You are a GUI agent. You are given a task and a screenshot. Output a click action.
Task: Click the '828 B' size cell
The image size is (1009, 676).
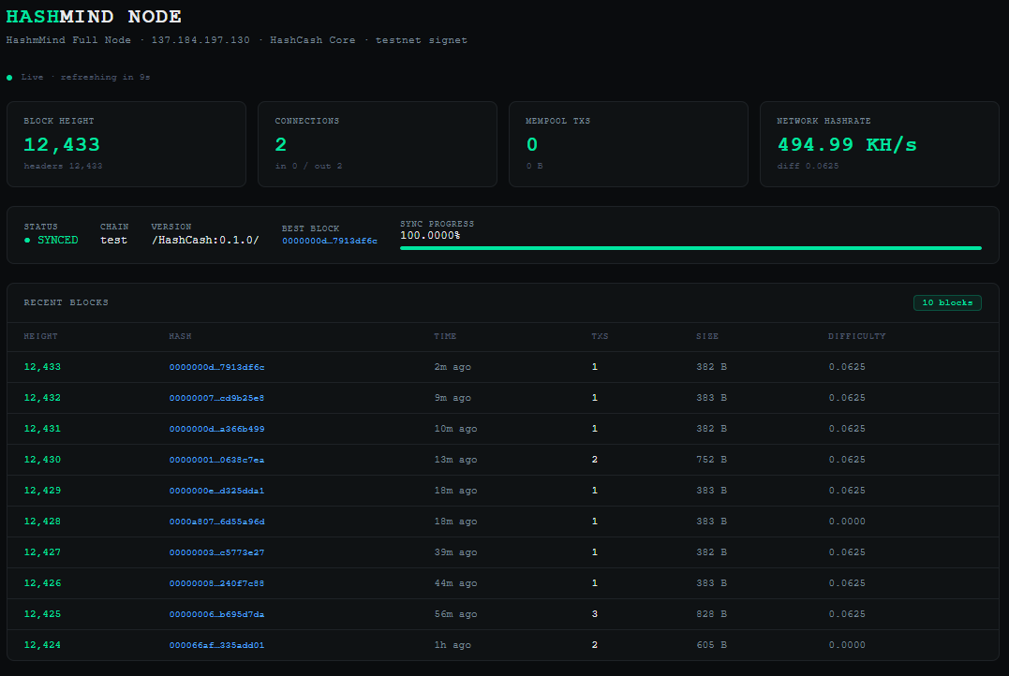click(x=712, y=614)
